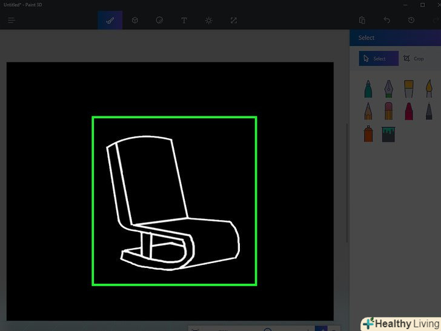Select the green Marker brush
The width and height of the screenshot is (441, 331).
(368, 89)
